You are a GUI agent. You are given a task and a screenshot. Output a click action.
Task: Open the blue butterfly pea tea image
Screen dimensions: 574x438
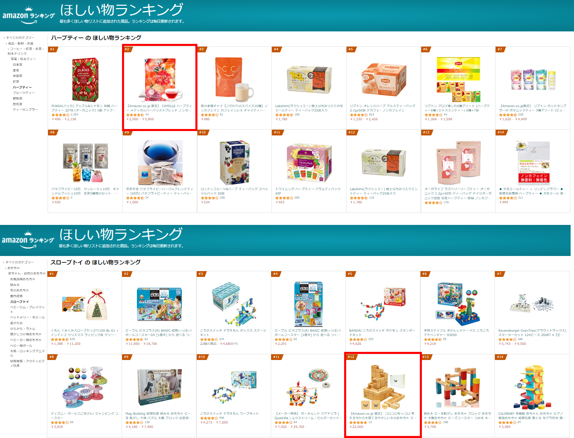tap(160, 162)
